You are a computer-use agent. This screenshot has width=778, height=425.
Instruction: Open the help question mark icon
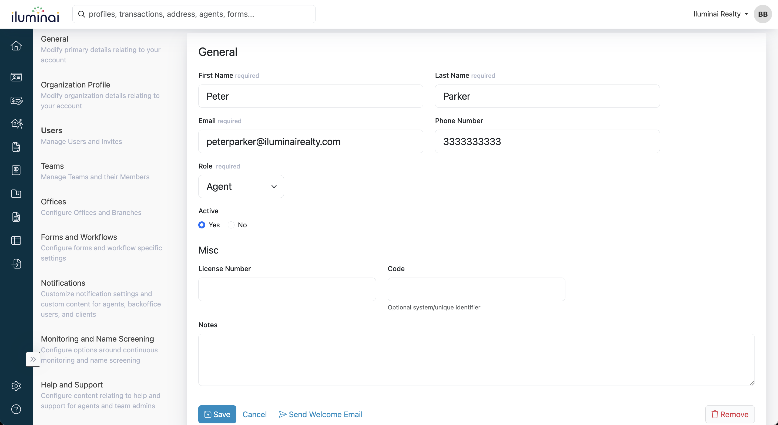click(16, 409)
